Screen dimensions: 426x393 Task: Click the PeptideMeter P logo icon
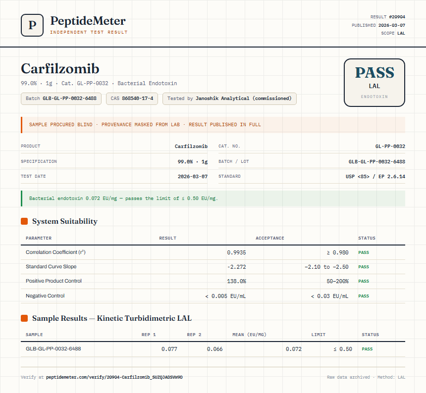point(32,25)
